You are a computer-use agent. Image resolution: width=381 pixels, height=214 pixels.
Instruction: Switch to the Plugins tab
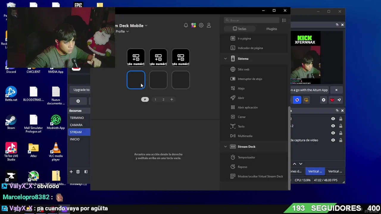tap(271, 29)
